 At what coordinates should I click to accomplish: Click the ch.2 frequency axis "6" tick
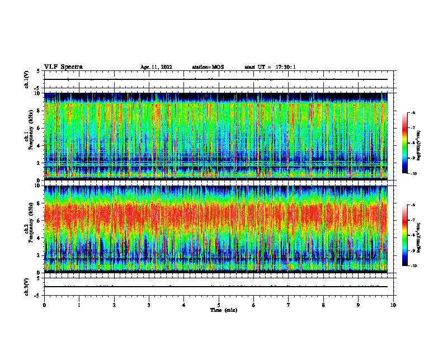tap(39, 221)
